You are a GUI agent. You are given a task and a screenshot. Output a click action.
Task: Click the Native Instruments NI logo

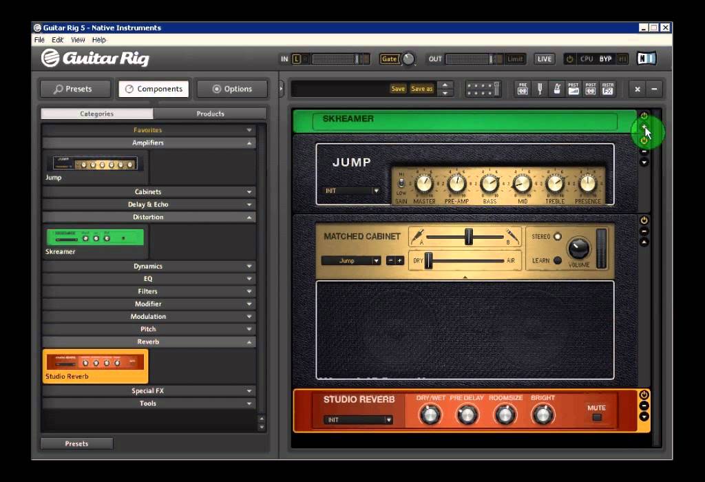tap(646, 59)
